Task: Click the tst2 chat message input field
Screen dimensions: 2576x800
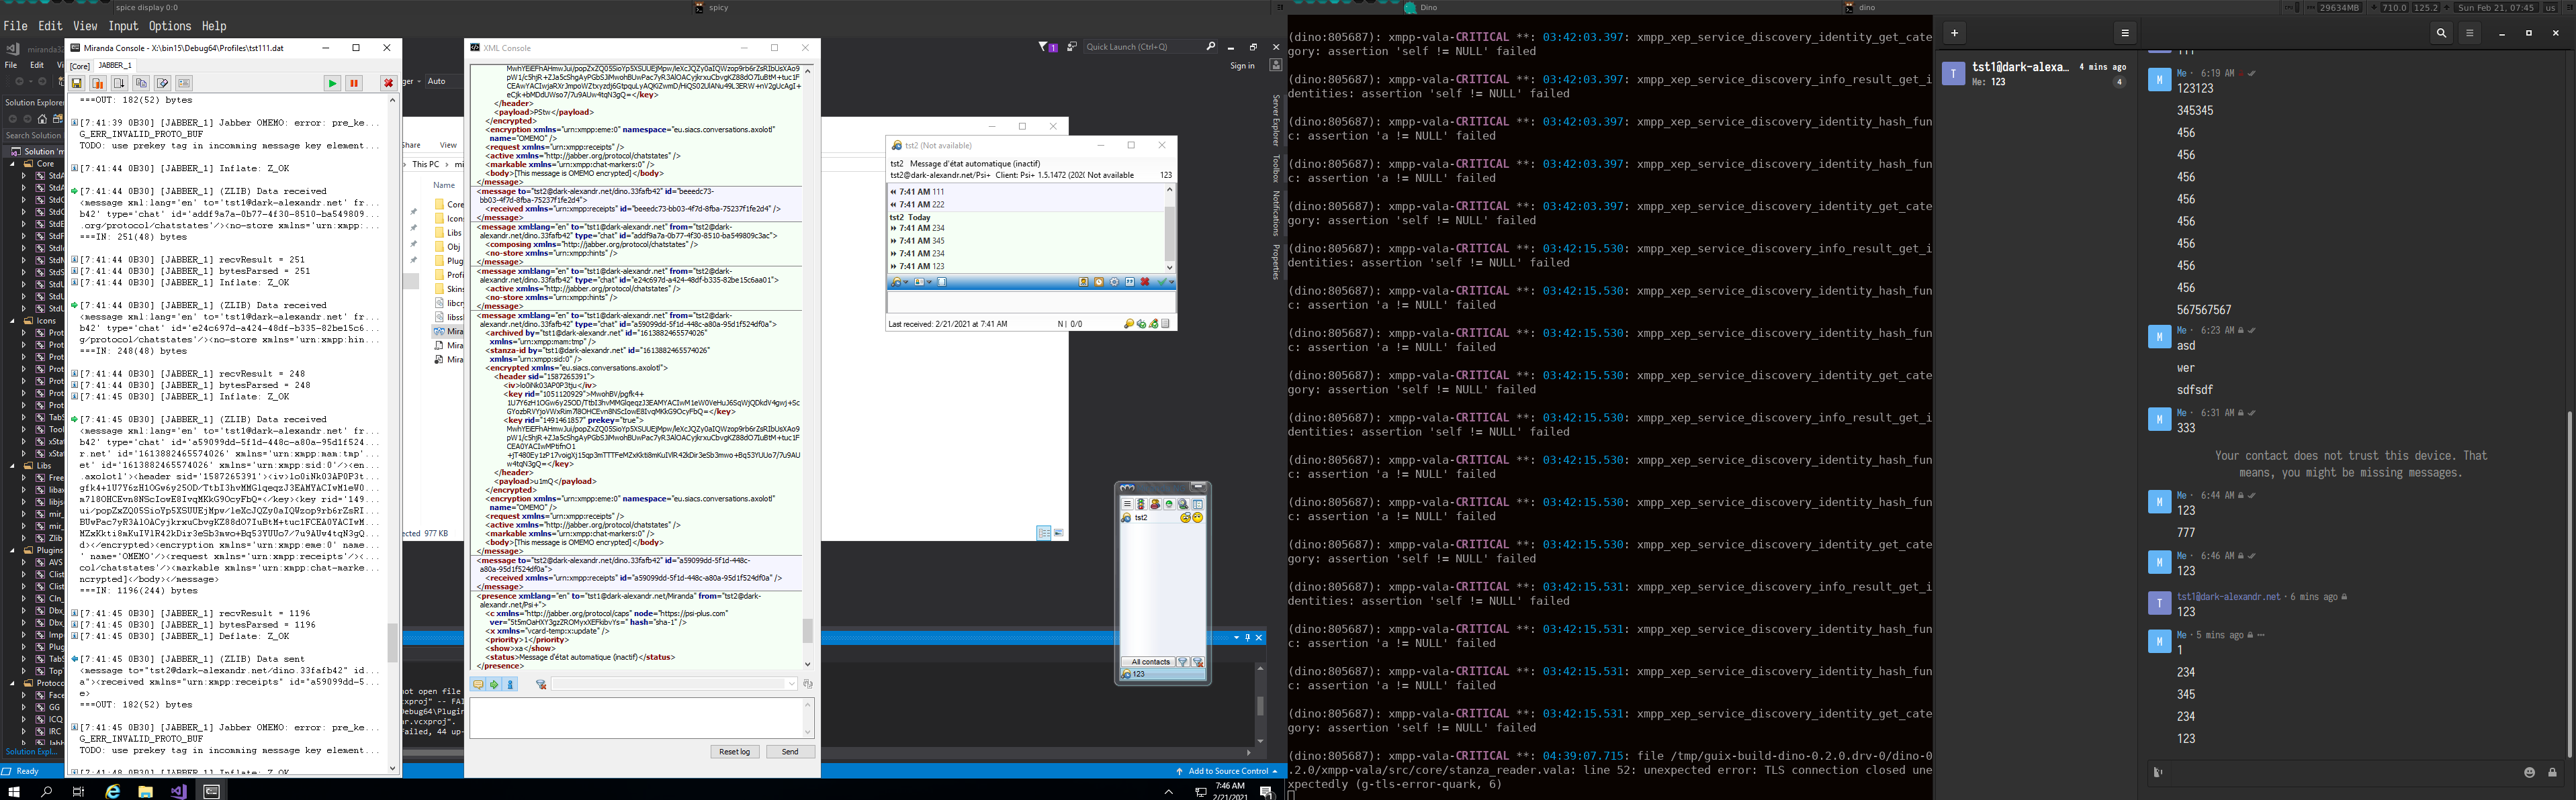Action: point(1031,303)
